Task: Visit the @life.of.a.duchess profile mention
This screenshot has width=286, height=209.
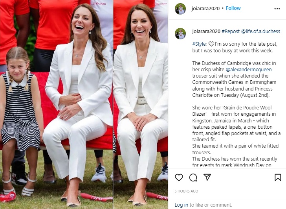Action: tap(260, 31)
